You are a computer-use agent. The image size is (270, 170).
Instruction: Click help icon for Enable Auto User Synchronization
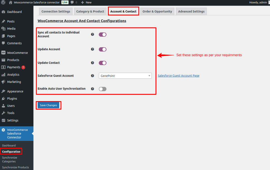(x=93, y=89)
